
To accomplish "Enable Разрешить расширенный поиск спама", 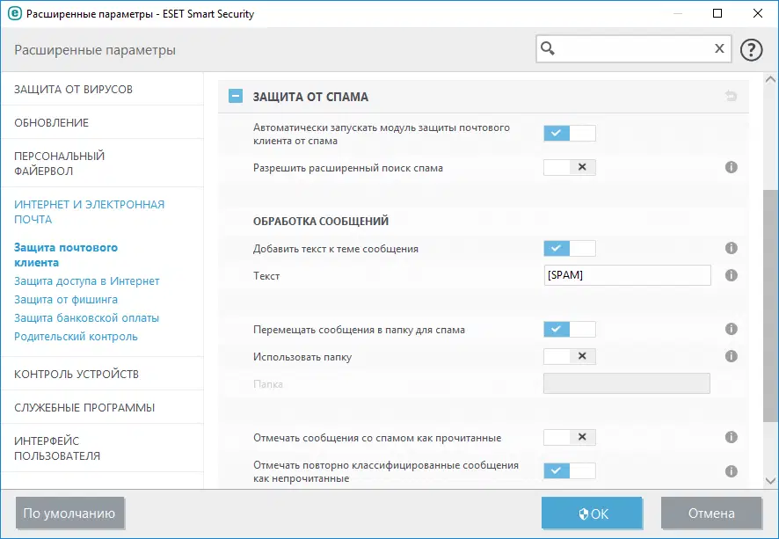I will (569, 167).
